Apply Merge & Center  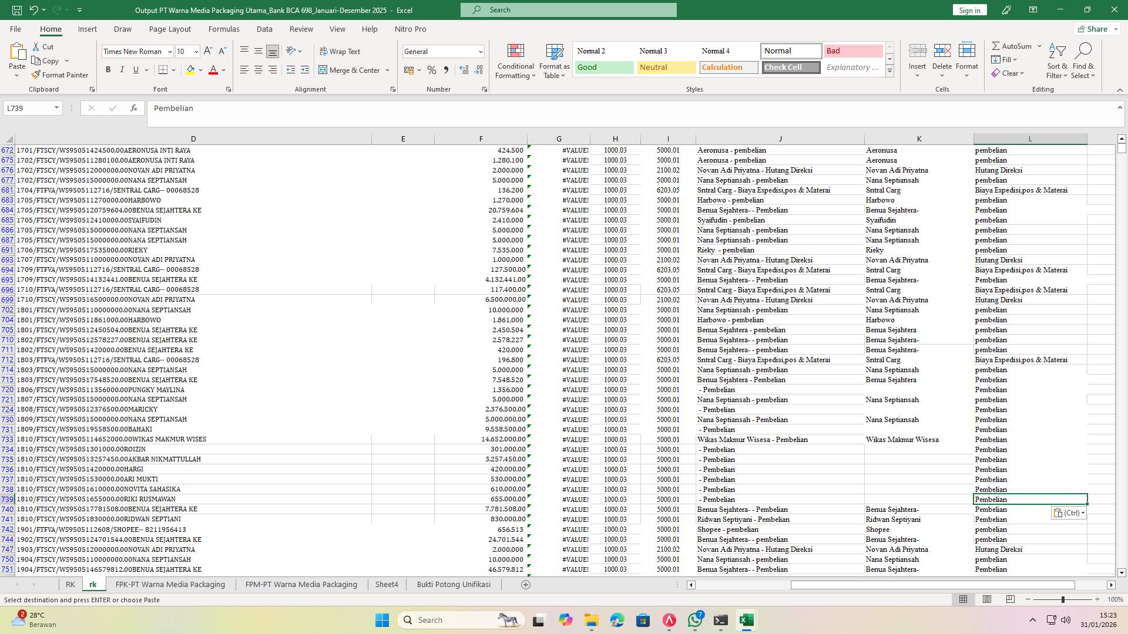(x=351, y=70)
